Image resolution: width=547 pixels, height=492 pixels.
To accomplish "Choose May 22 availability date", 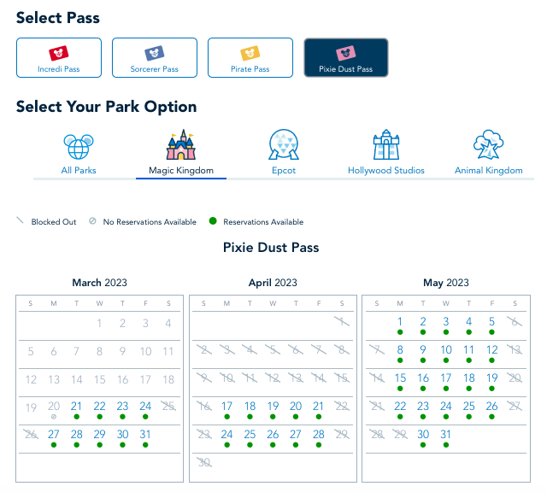I will pos(400,407).
